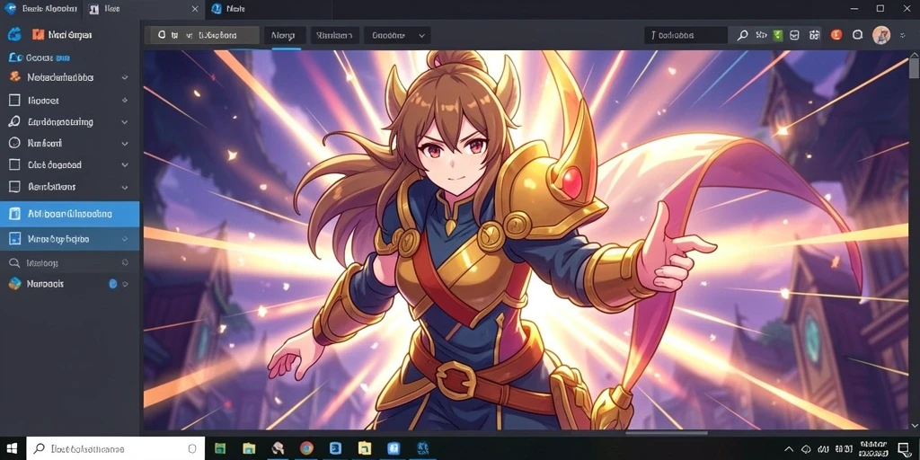
Task: Open the round red-yellow browser icon in taskbar
Action: (x=306, y=449)
